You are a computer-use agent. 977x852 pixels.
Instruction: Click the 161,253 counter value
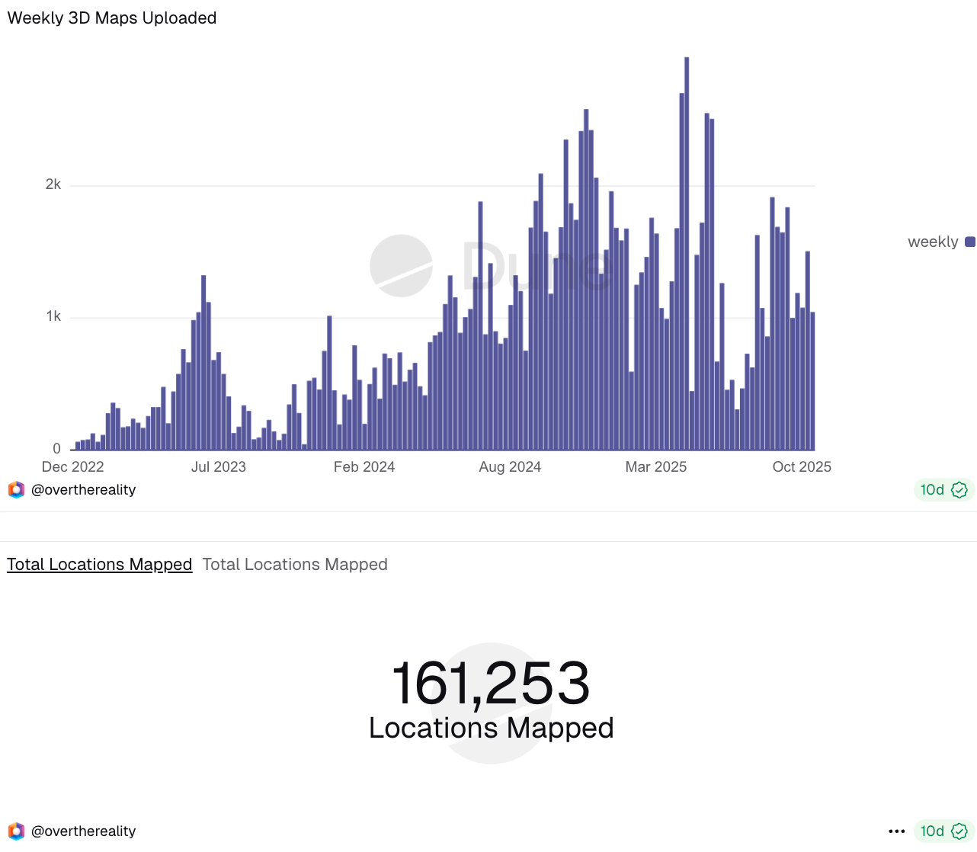tap(491, 684)
